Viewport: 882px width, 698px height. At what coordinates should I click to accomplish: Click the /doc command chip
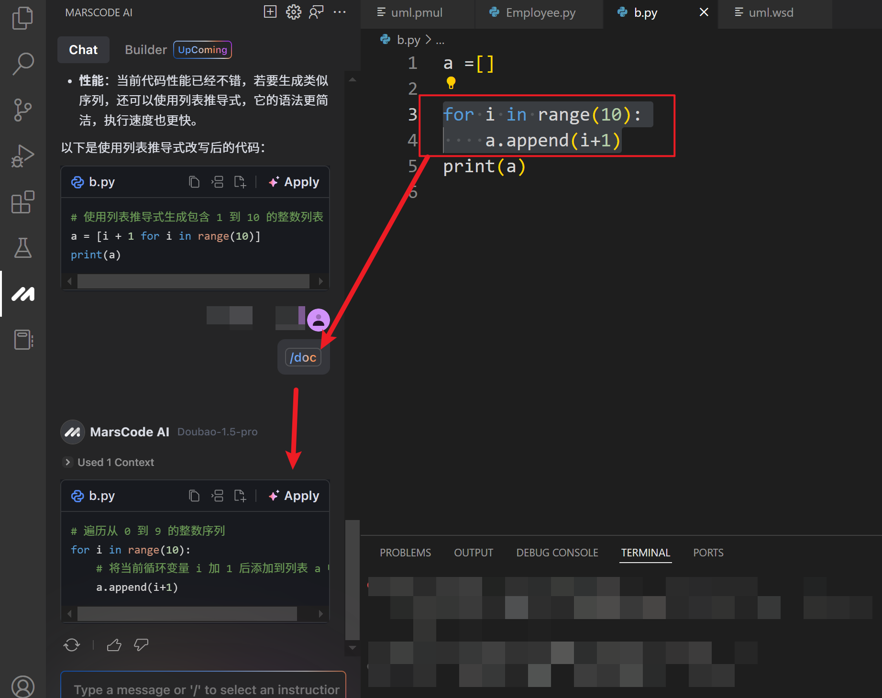(303, 357)
